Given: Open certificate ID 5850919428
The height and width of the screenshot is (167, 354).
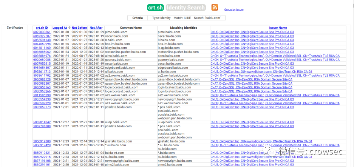Looking at the screenshot, I should pos(42,145).
